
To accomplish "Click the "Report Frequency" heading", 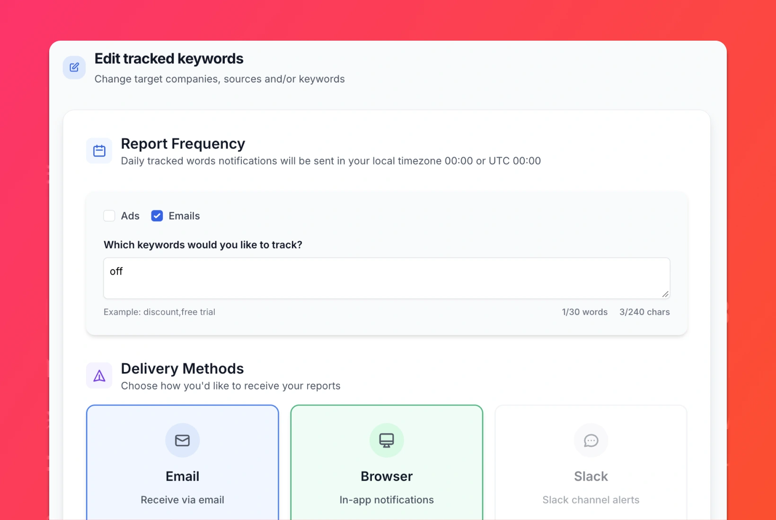I will coord(183,144).
